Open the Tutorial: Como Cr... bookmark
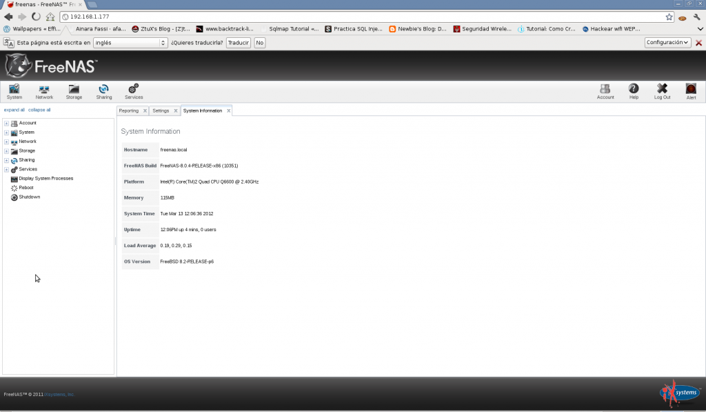The image size is (706, 412). [x=546, y=29]
